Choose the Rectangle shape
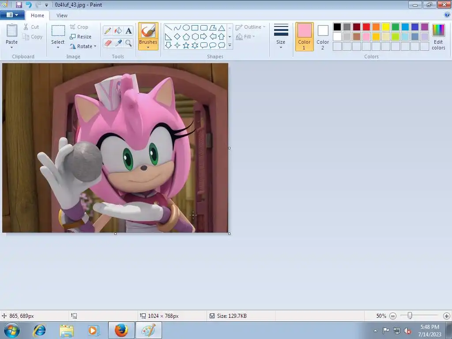Screen dimensions: 452x339 click(195, 28)
